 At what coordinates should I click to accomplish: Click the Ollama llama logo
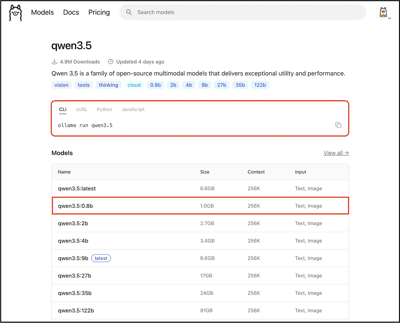(15, 13)
